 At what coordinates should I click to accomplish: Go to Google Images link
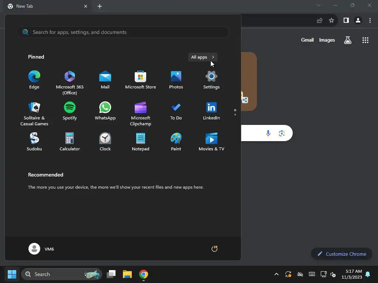click(327, 40)
